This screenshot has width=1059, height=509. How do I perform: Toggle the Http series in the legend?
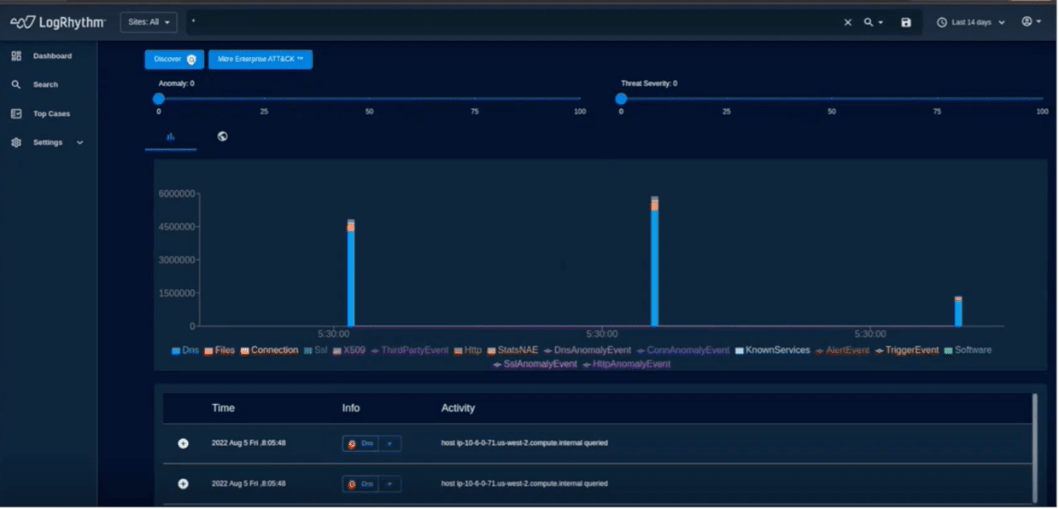coord(468,350)
